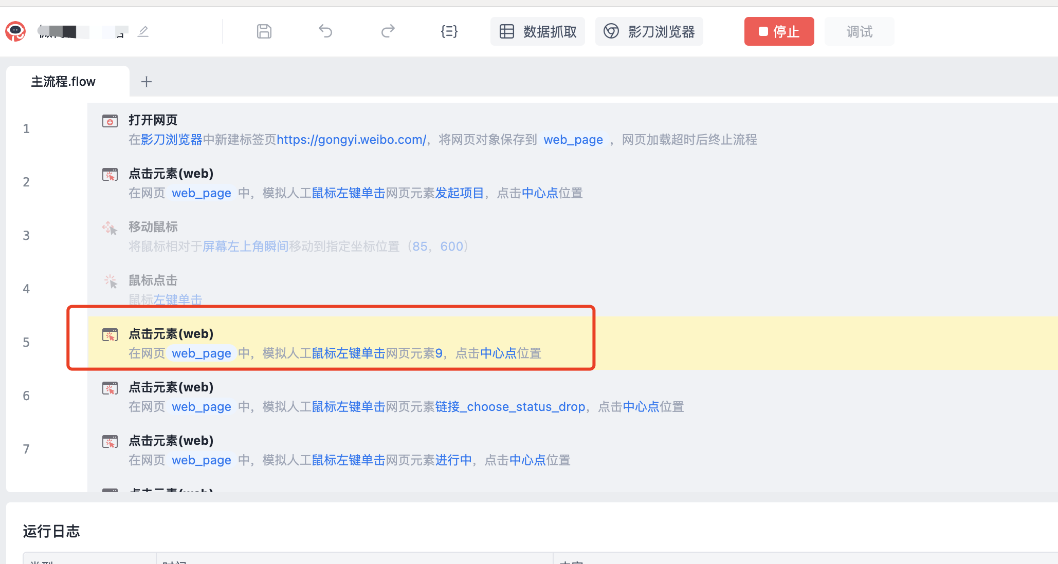Add a new flow tab with plus

[147, 82]
